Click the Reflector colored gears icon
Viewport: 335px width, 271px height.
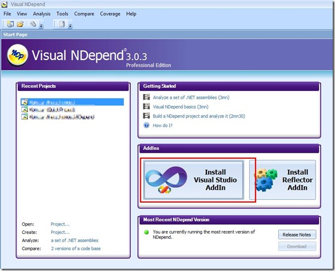click(266, 180)
